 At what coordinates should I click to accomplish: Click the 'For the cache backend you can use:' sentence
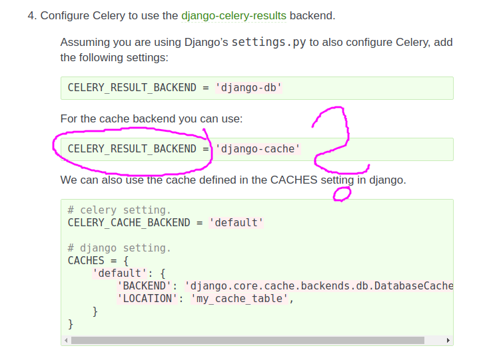click(152, 118)
